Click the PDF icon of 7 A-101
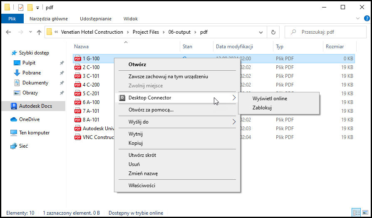 click(x=78, y=111)
